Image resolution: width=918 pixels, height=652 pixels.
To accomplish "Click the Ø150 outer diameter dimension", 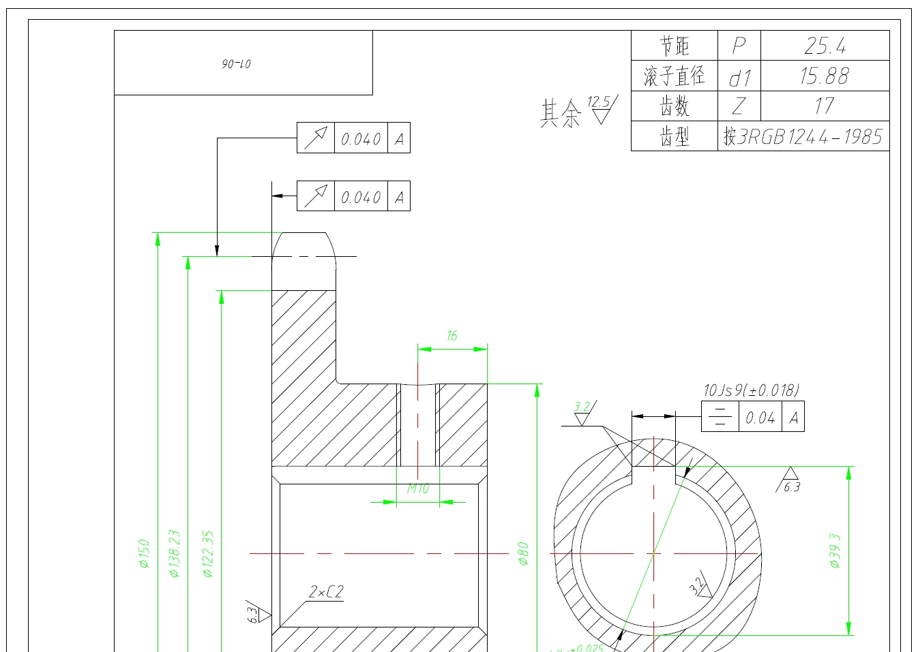I will 144,554.
